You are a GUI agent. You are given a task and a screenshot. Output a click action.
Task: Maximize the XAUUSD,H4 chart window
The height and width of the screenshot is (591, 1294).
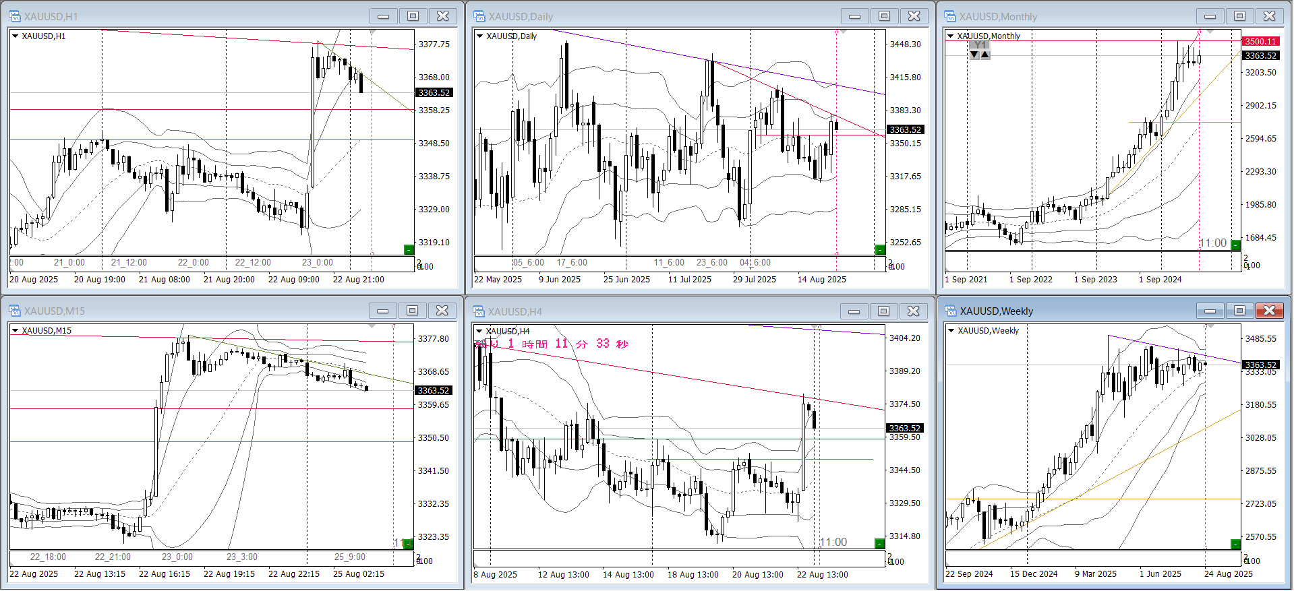point(883,311)
